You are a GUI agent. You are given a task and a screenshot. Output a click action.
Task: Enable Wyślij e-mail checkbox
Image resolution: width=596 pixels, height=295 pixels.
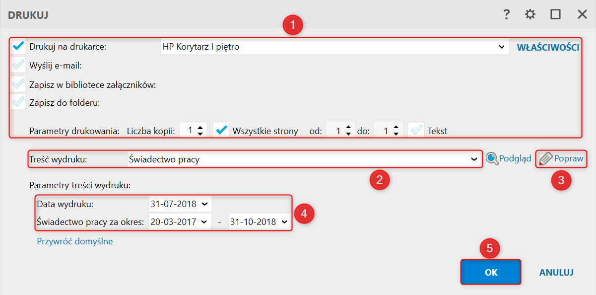pos(18,65)
